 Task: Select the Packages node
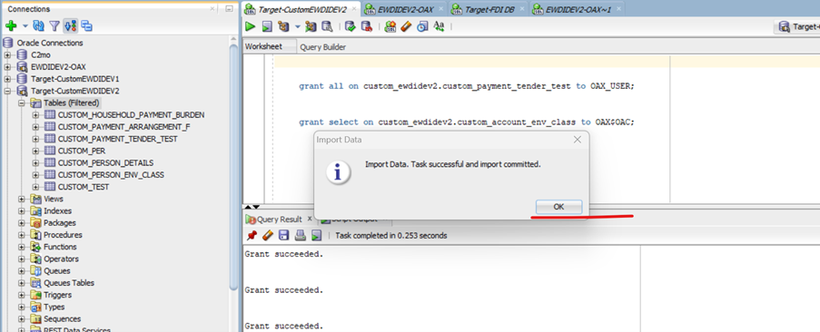pos(60,223)
